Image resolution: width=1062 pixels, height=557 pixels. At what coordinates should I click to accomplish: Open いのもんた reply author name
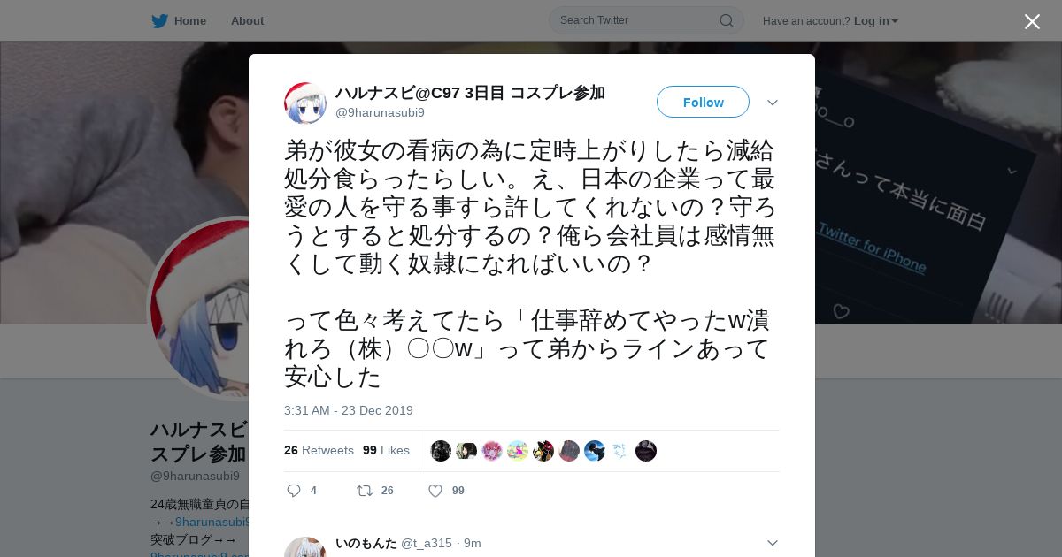coord(366,543)
